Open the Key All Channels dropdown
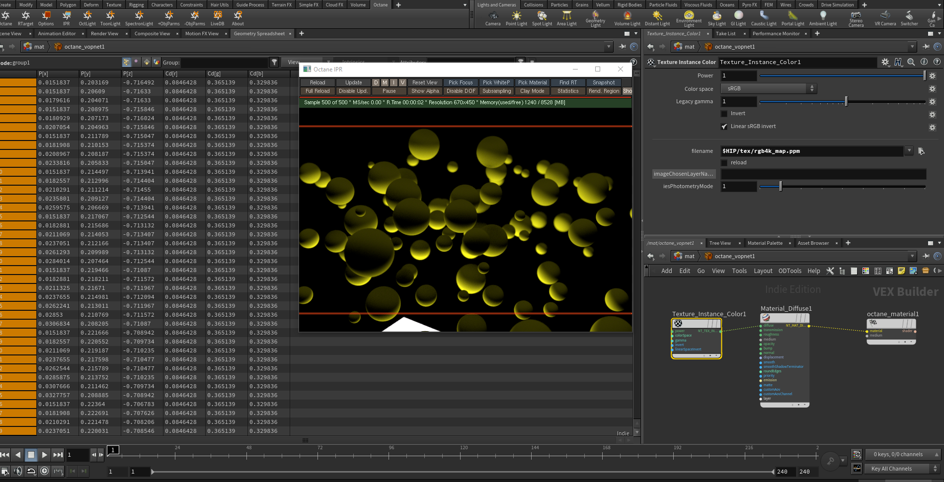 [x=903, y=469]
